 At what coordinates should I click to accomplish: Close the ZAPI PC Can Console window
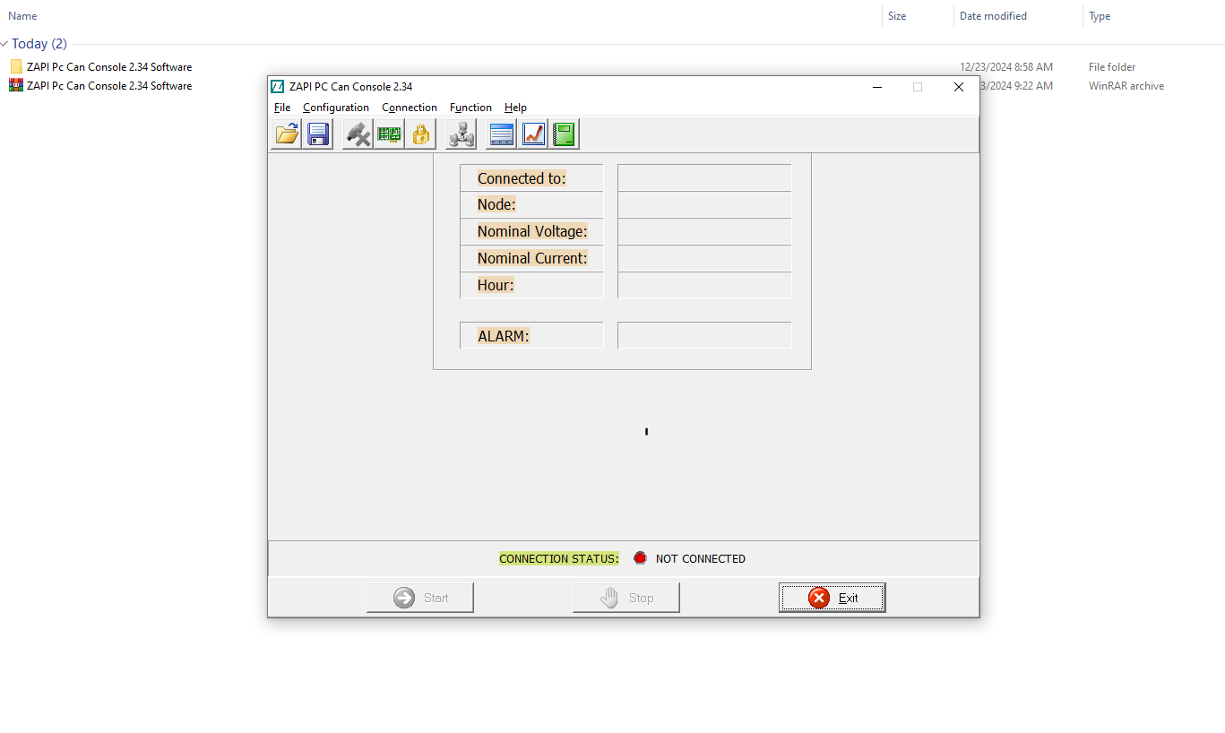(x=959, y=87)
